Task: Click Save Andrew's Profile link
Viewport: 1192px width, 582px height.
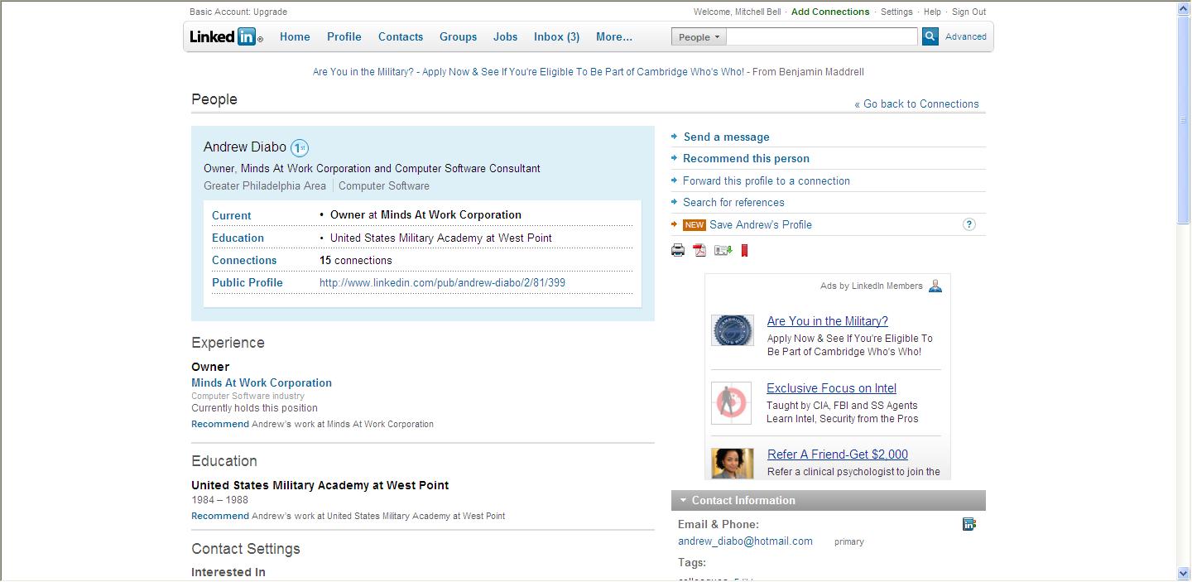Action: [761, 224]
